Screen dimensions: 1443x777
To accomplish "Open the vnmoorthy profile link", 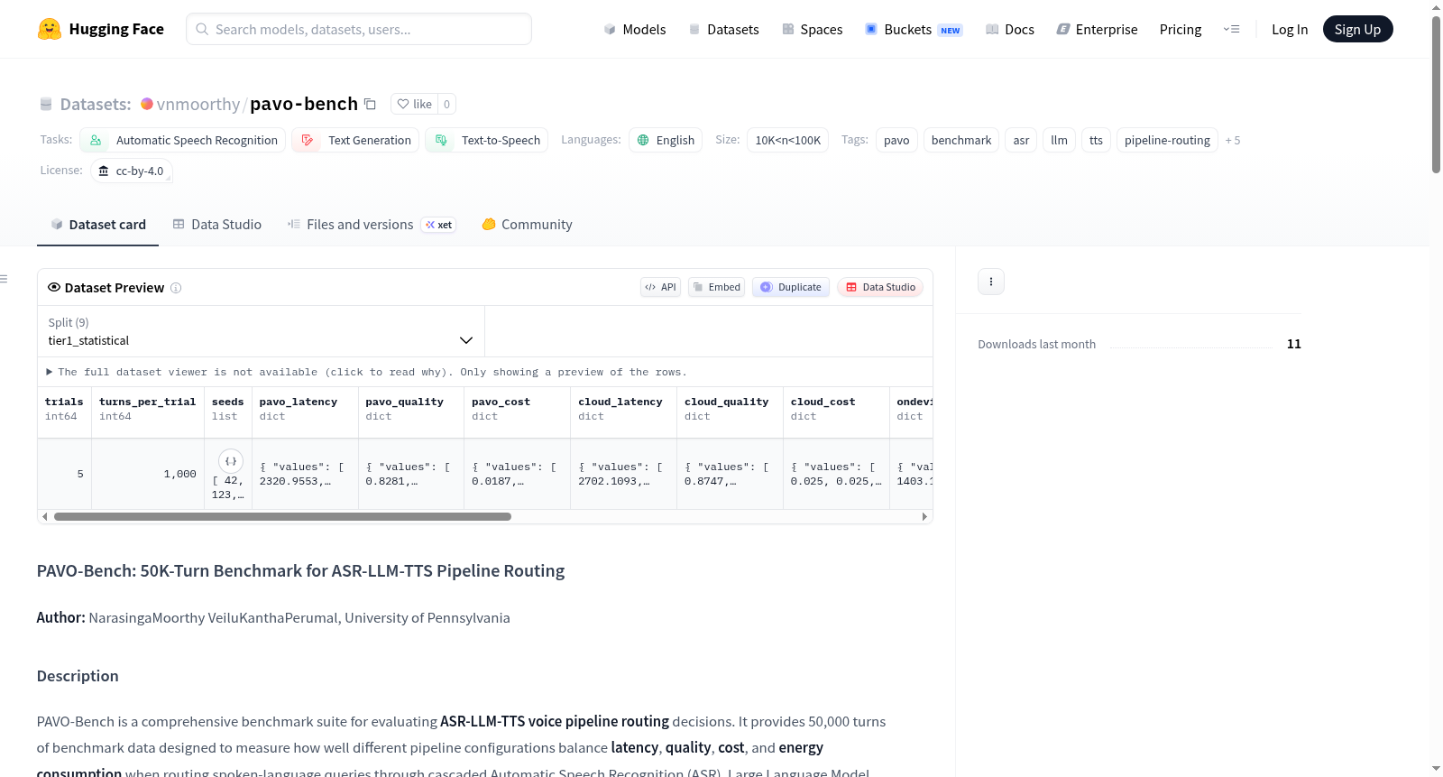I will pos(198,104).
